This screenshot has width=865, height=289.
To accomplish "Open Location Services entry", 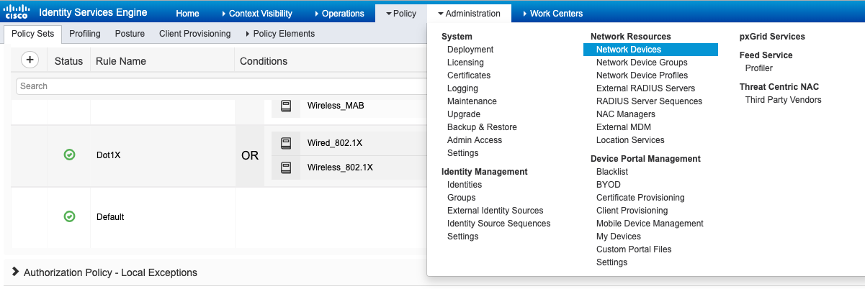I will [x=630, y=140].
